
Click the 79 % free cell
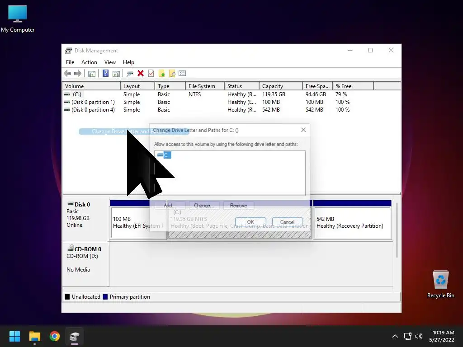[x=341, y=94]
